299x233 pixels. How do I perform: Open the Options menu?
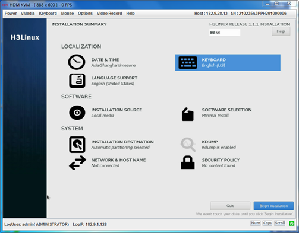click(x=85, y=14)
